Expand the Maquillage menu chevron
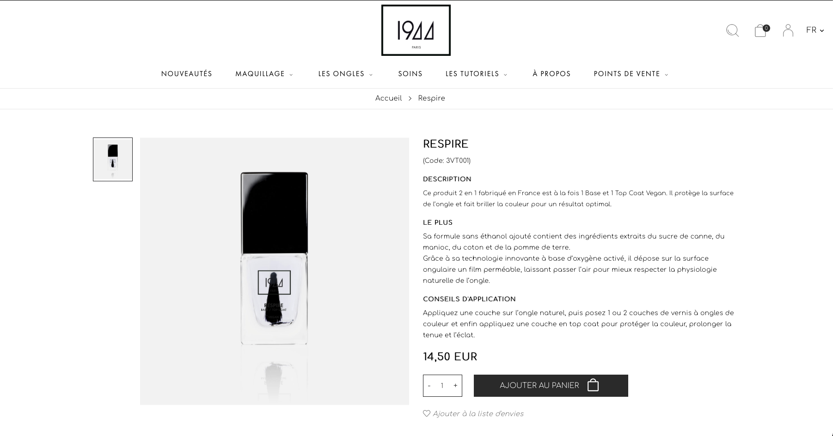The height and width of the screenshot is (436, 833). pos(291,74)
